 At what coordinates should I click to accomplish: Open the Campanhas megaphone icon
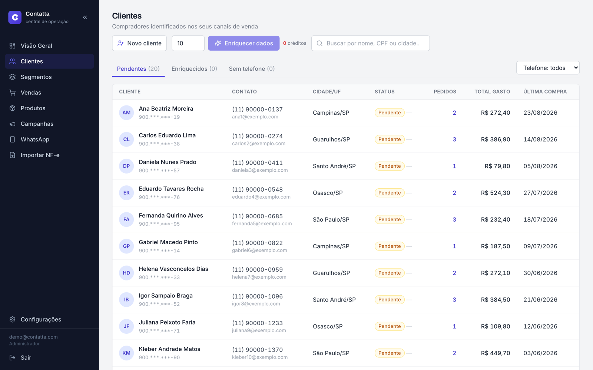13,124
